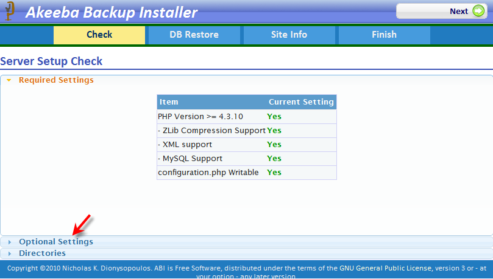
Task: Go to the Finish tab
Action: point(384,35)
